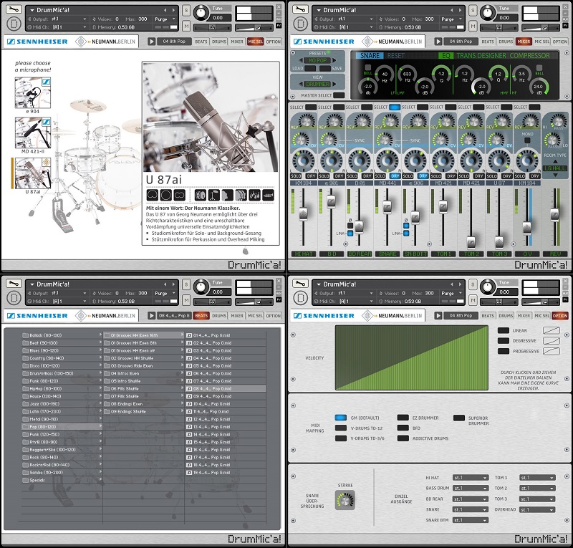The height and width of the screenshot is (548, 573).
Task: Click Room Type down arrow below LG HALL
Action: [x=555, y=176]
